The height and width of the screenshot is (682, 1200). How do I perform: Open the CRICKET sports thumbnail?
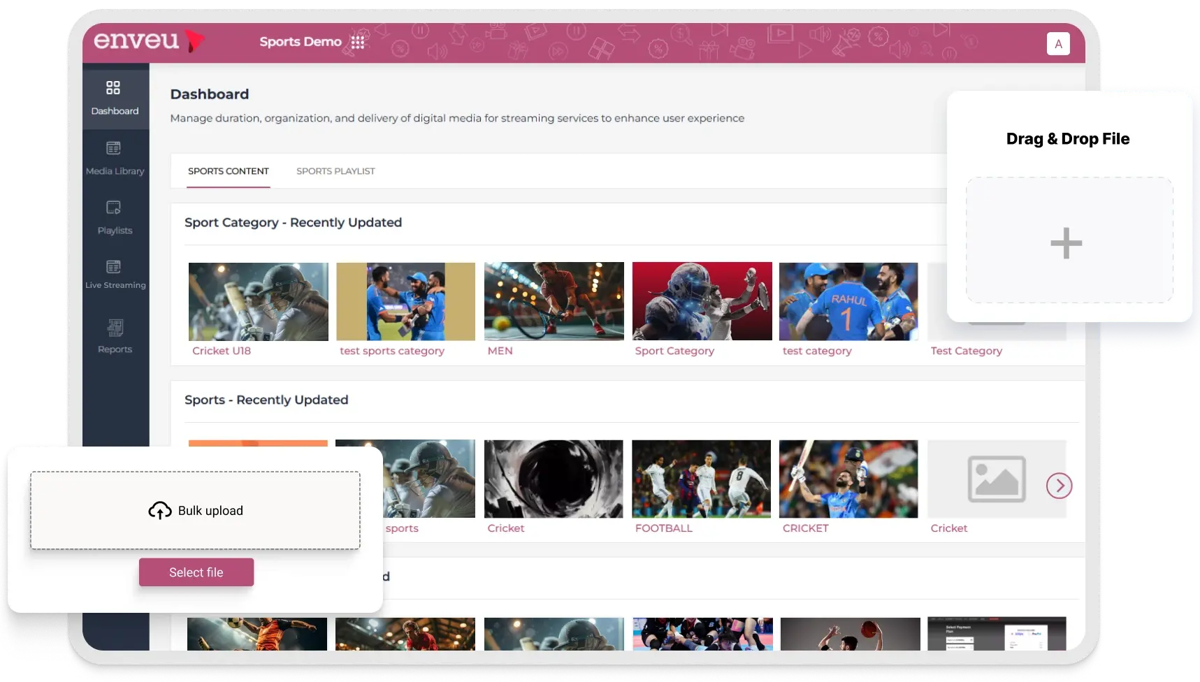[x=848, y=479]
